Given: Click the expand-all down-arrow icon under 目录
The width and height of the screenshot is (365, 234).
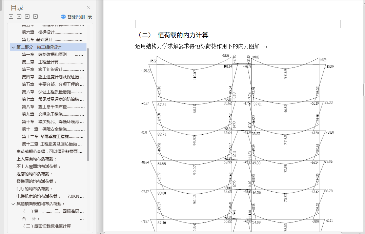Looking at the screenshot, I should 11,17.
